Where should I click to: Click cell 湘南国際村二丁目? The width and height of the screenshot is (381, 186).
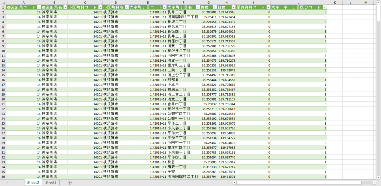183,177
